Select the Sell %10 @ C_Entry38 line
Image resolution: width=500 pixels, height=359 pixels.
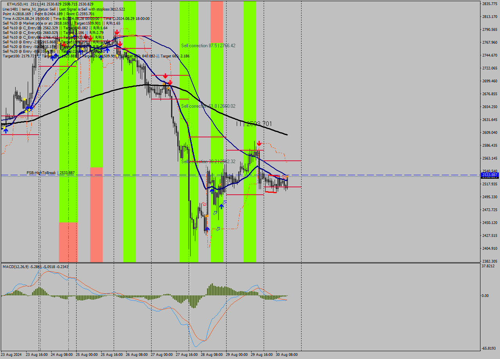[x=55, y=28]
